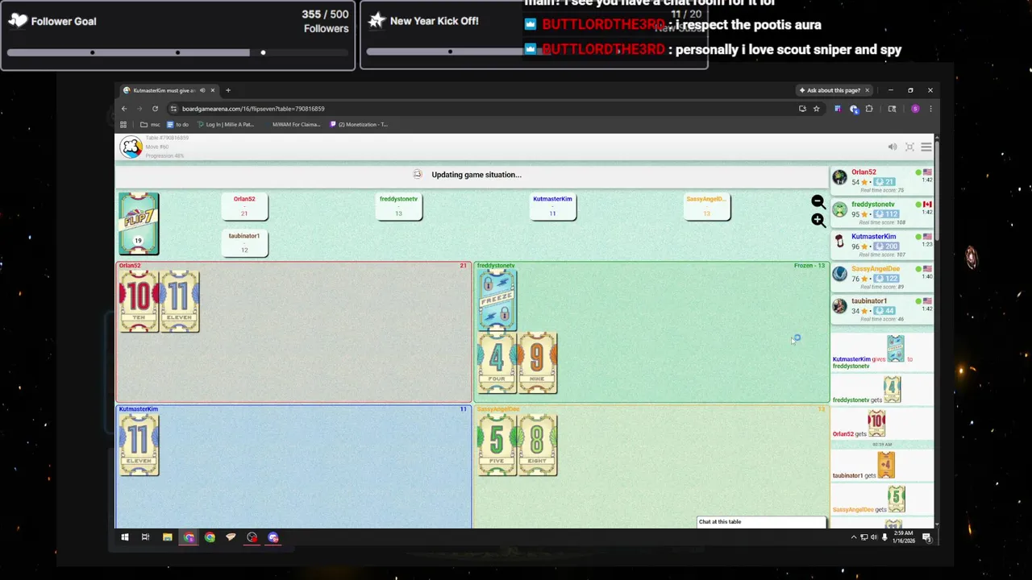Click freddystonetv's Nine card
The image size is (1032, 580).
[537, 362]
